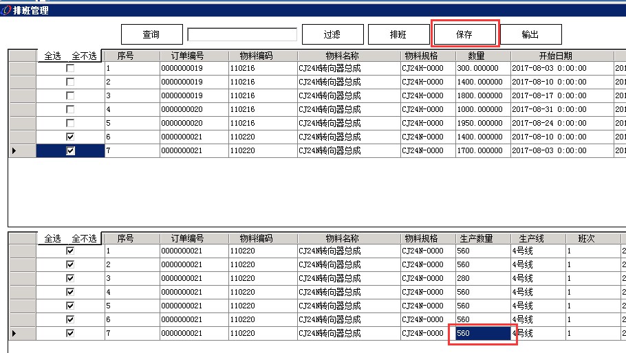This screenshot has width=626, height=353.
Task: Uncheck row 6 checkbox in upper table
Action: pyautogui.click(x=70, y=137)
